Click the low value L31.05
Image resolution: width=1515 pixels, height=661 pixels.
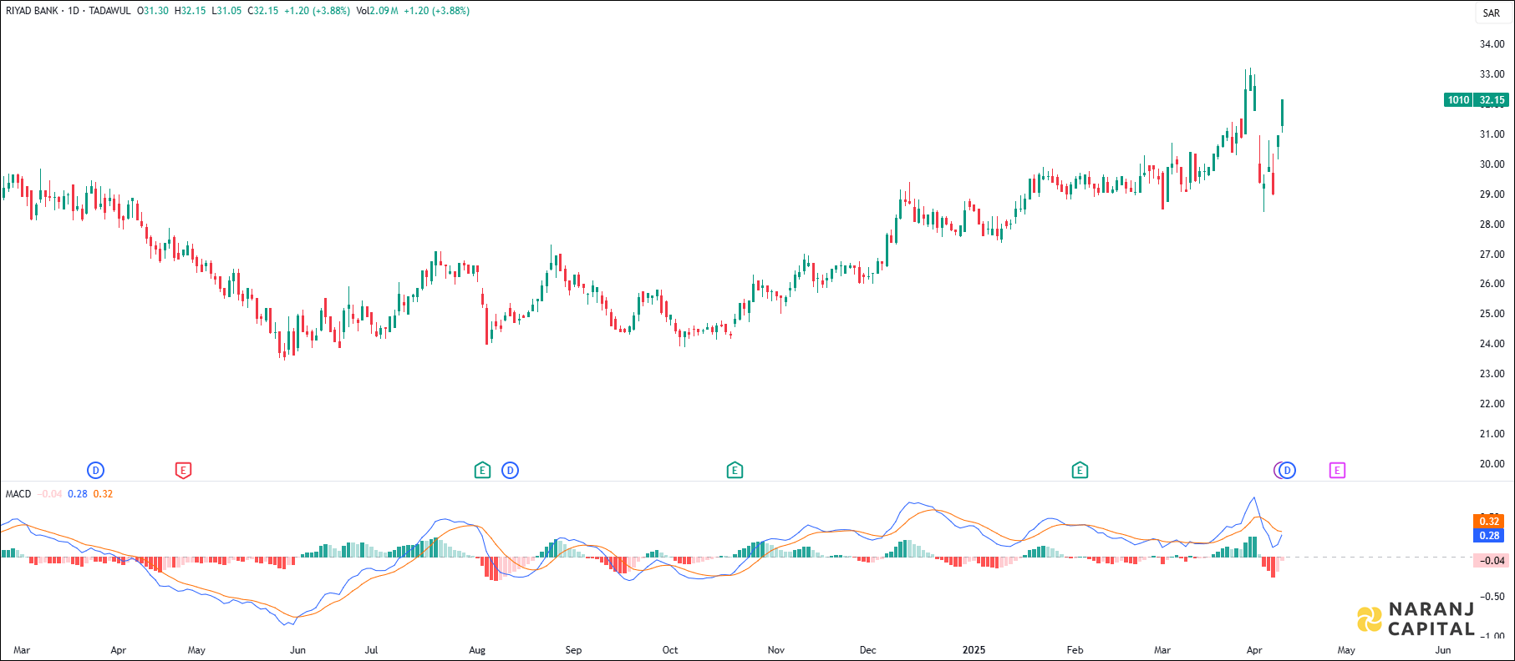click(x=226, y=11)
